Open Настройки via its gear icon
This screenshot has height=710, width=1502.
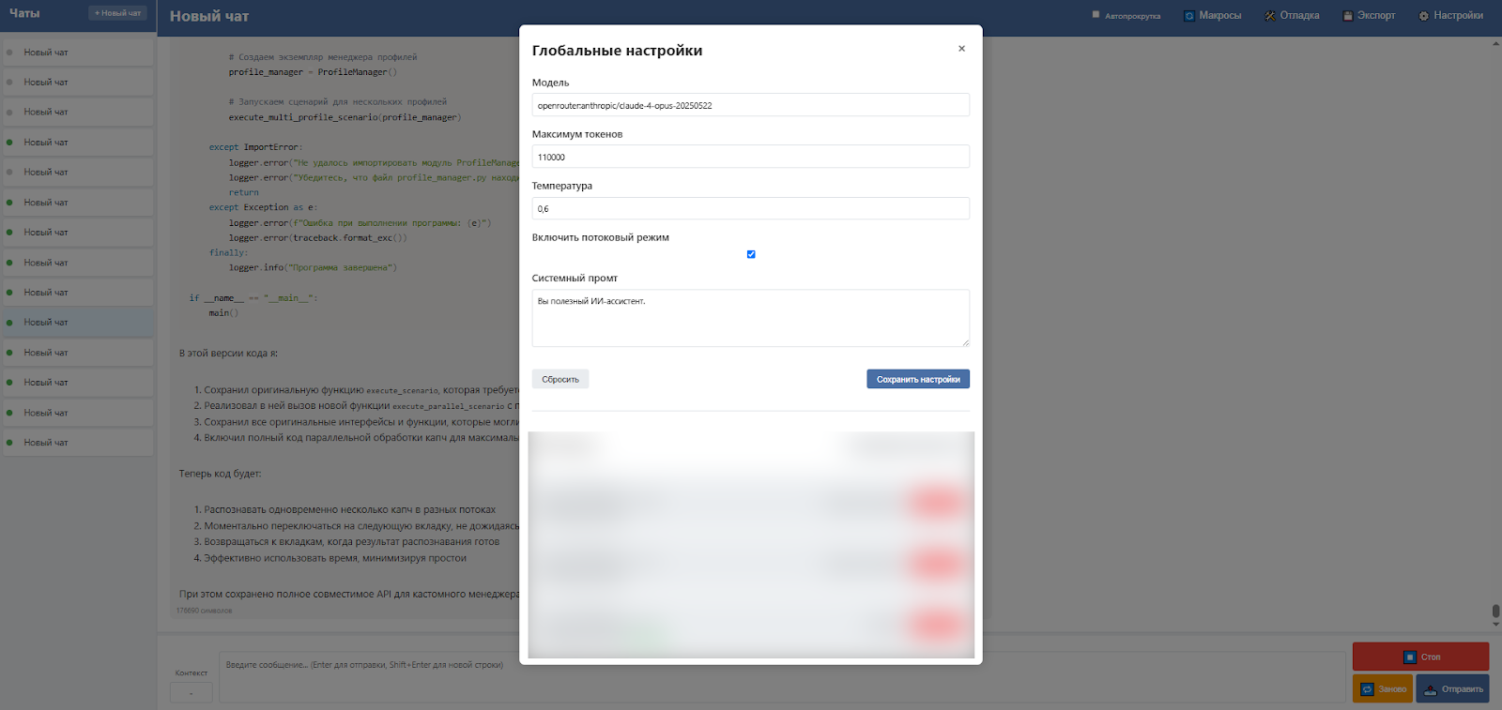tap(1424, 16)
